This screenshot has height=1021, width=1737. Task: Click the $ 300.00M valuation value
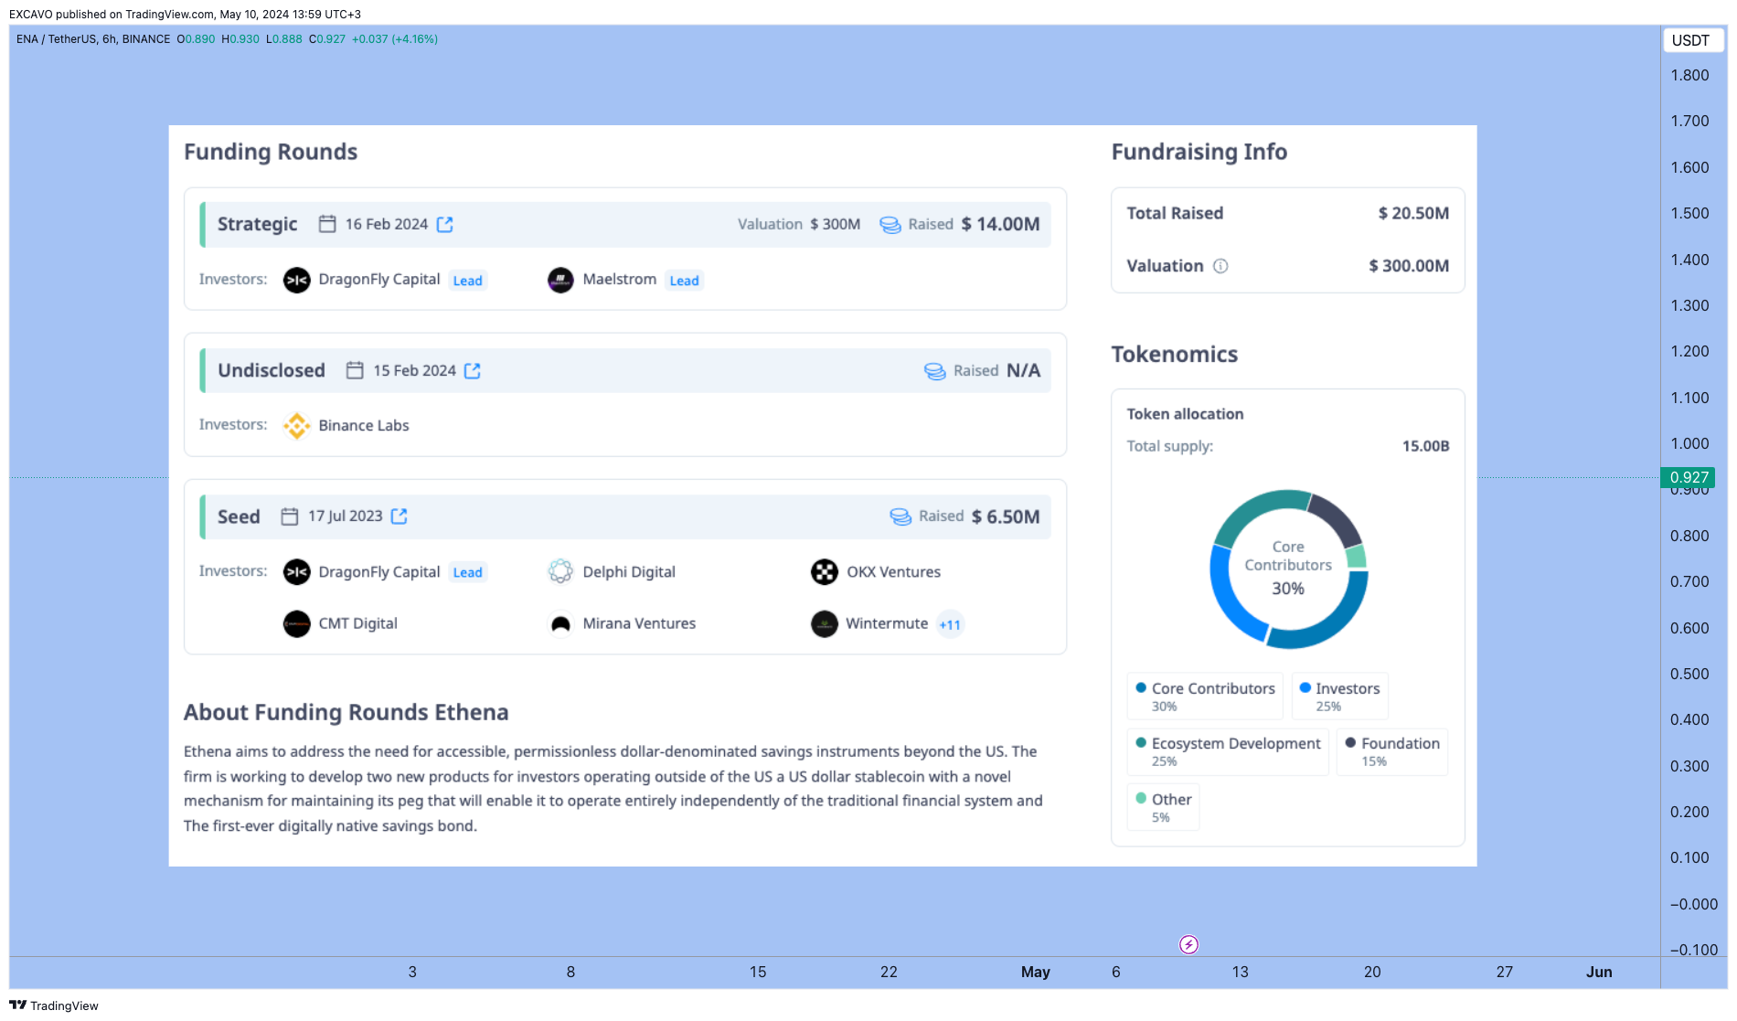coord(1409,266)
